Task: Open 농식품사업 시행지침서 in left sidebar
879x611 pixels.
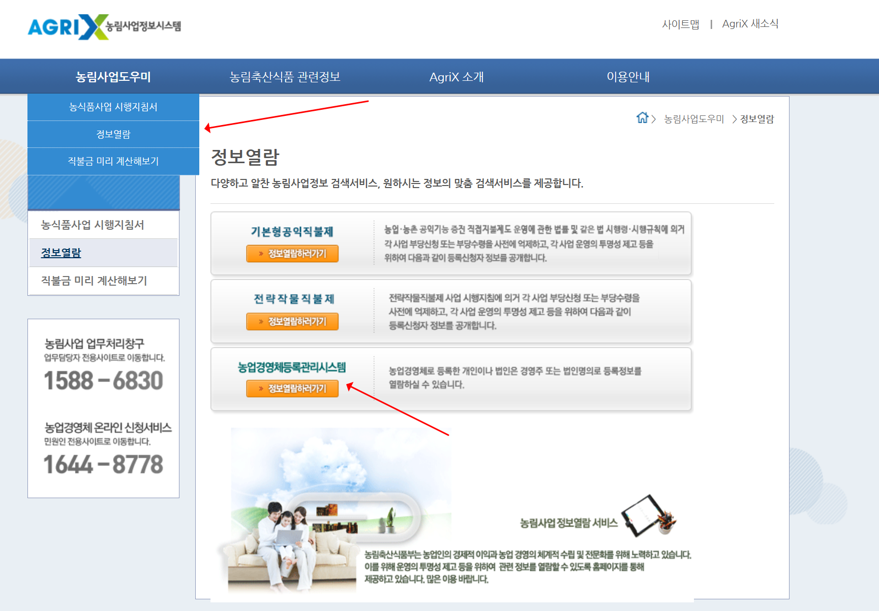Action: [x=93, y=225]
